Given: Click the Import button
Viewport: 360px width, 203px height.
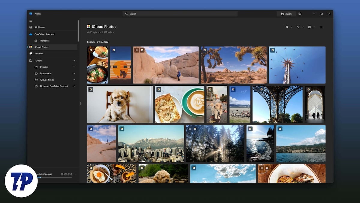Looking at the screenshot, I should [286, 14].
